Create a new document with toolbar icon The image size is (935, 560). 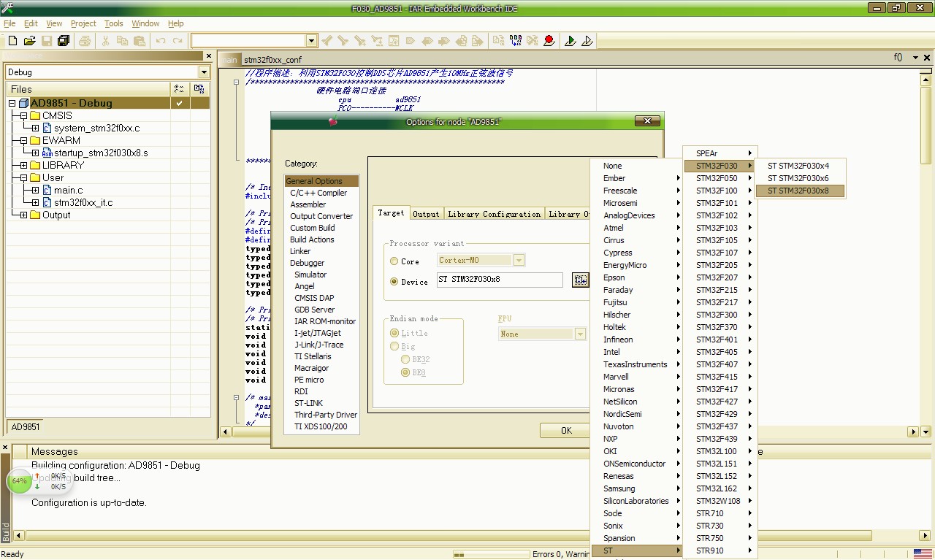(12, 41)
